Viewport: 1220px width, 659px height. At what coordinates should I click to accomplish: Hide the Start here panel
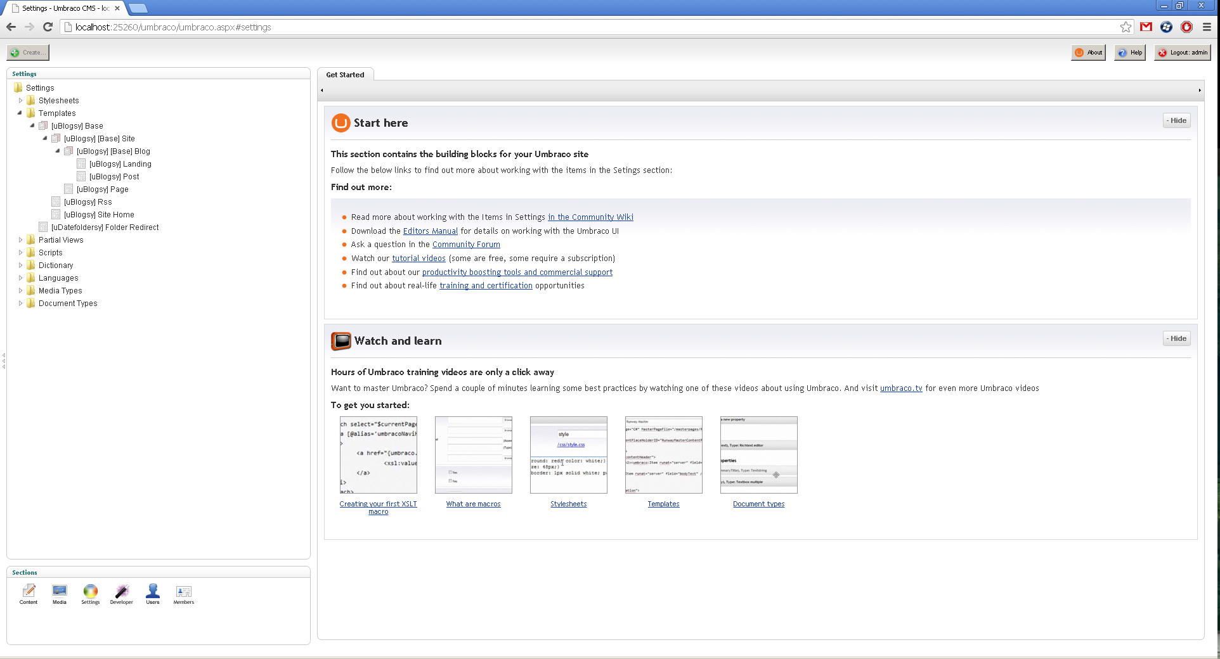click(x=1176, y=120)
